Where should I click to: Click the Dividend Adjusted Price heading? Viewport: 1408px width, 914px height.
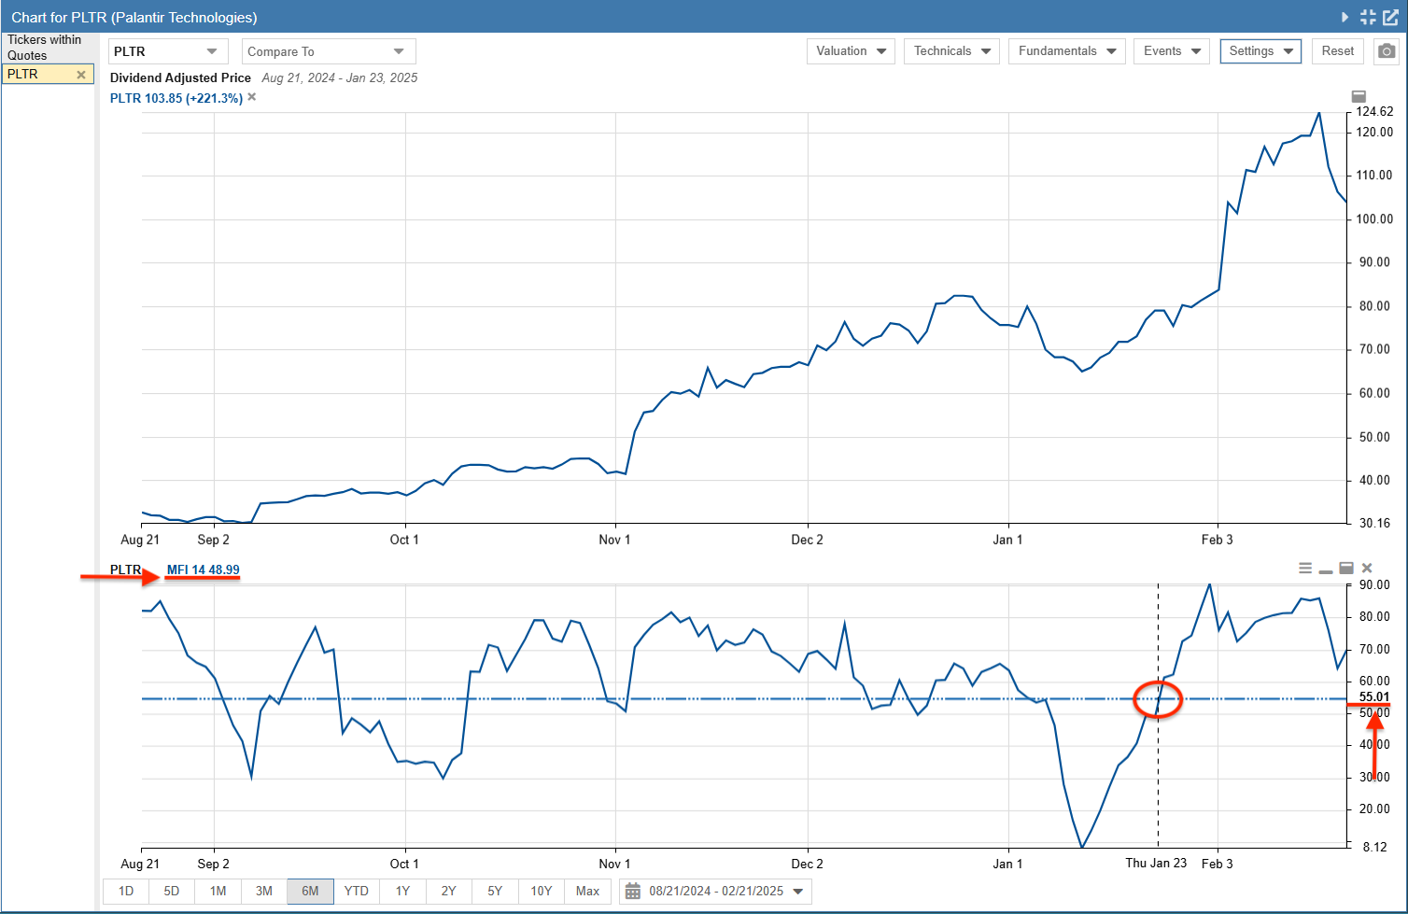(180, 78)
